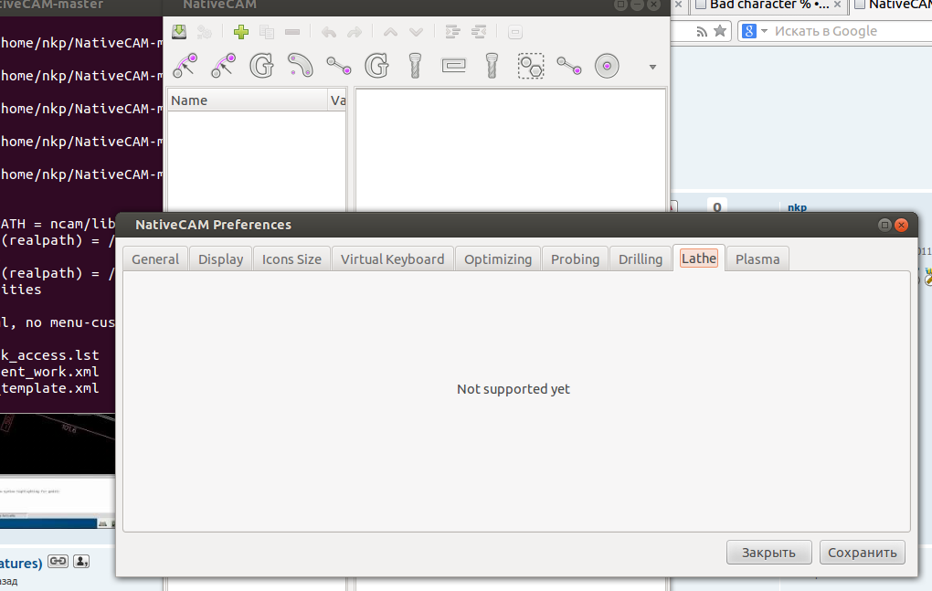This screenshot has height=591, width=932.
Task: Click the green plus Add icon
Action: pyautogui.click(x=240, y=31)
